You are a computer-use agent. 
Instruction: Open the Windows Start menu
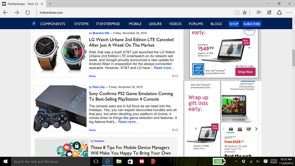(x=6, y=161)
